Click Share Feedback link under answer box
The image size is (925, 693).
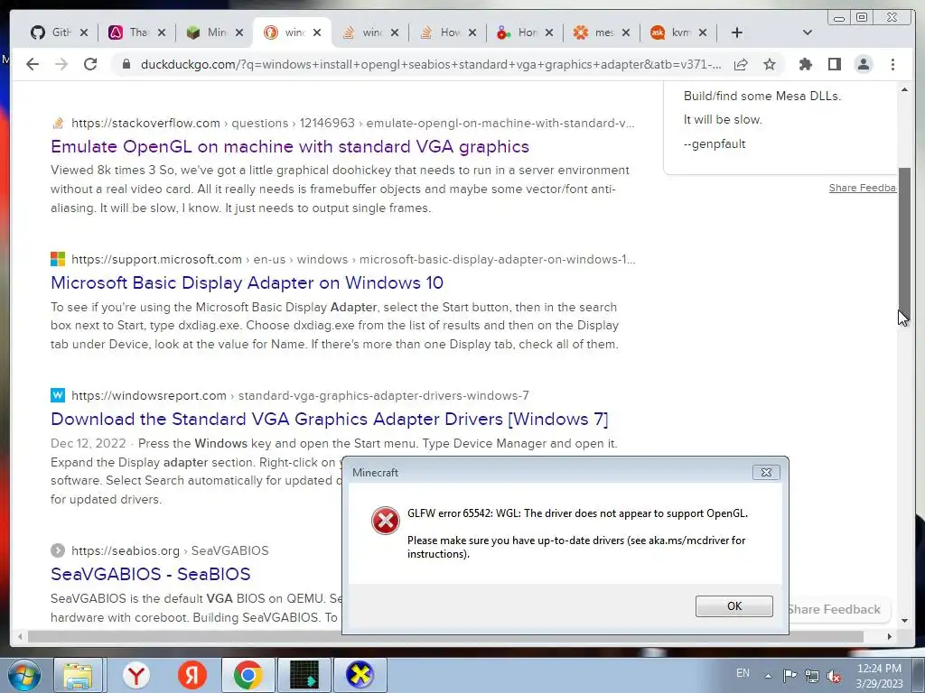(863, 188)
